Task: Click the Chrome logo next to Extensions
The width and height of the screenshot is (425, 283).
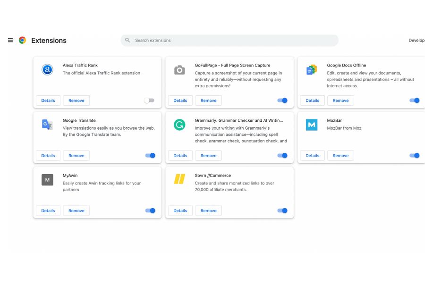Action: click(x=21, y=41)
